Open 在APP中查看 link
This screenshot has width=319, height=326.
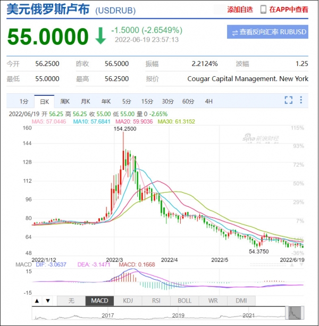point(289,10)
